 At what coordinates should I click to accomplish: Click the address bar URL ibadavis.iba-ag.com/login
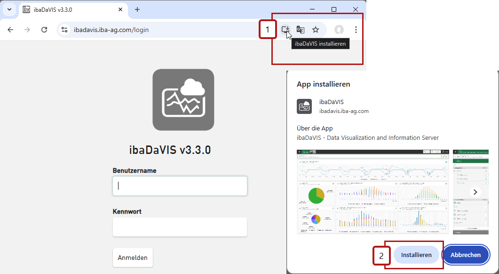tap(111, 30)
